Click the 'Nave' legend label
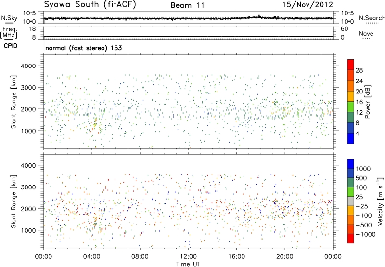The height and width of the screenshot is (267, 385). click(366, 33)
